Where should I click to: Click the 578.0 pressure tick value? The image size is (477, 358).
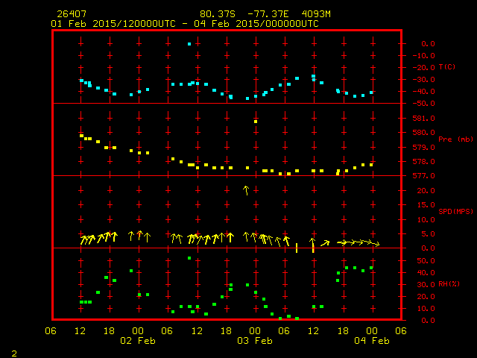[x=424, y=162]
